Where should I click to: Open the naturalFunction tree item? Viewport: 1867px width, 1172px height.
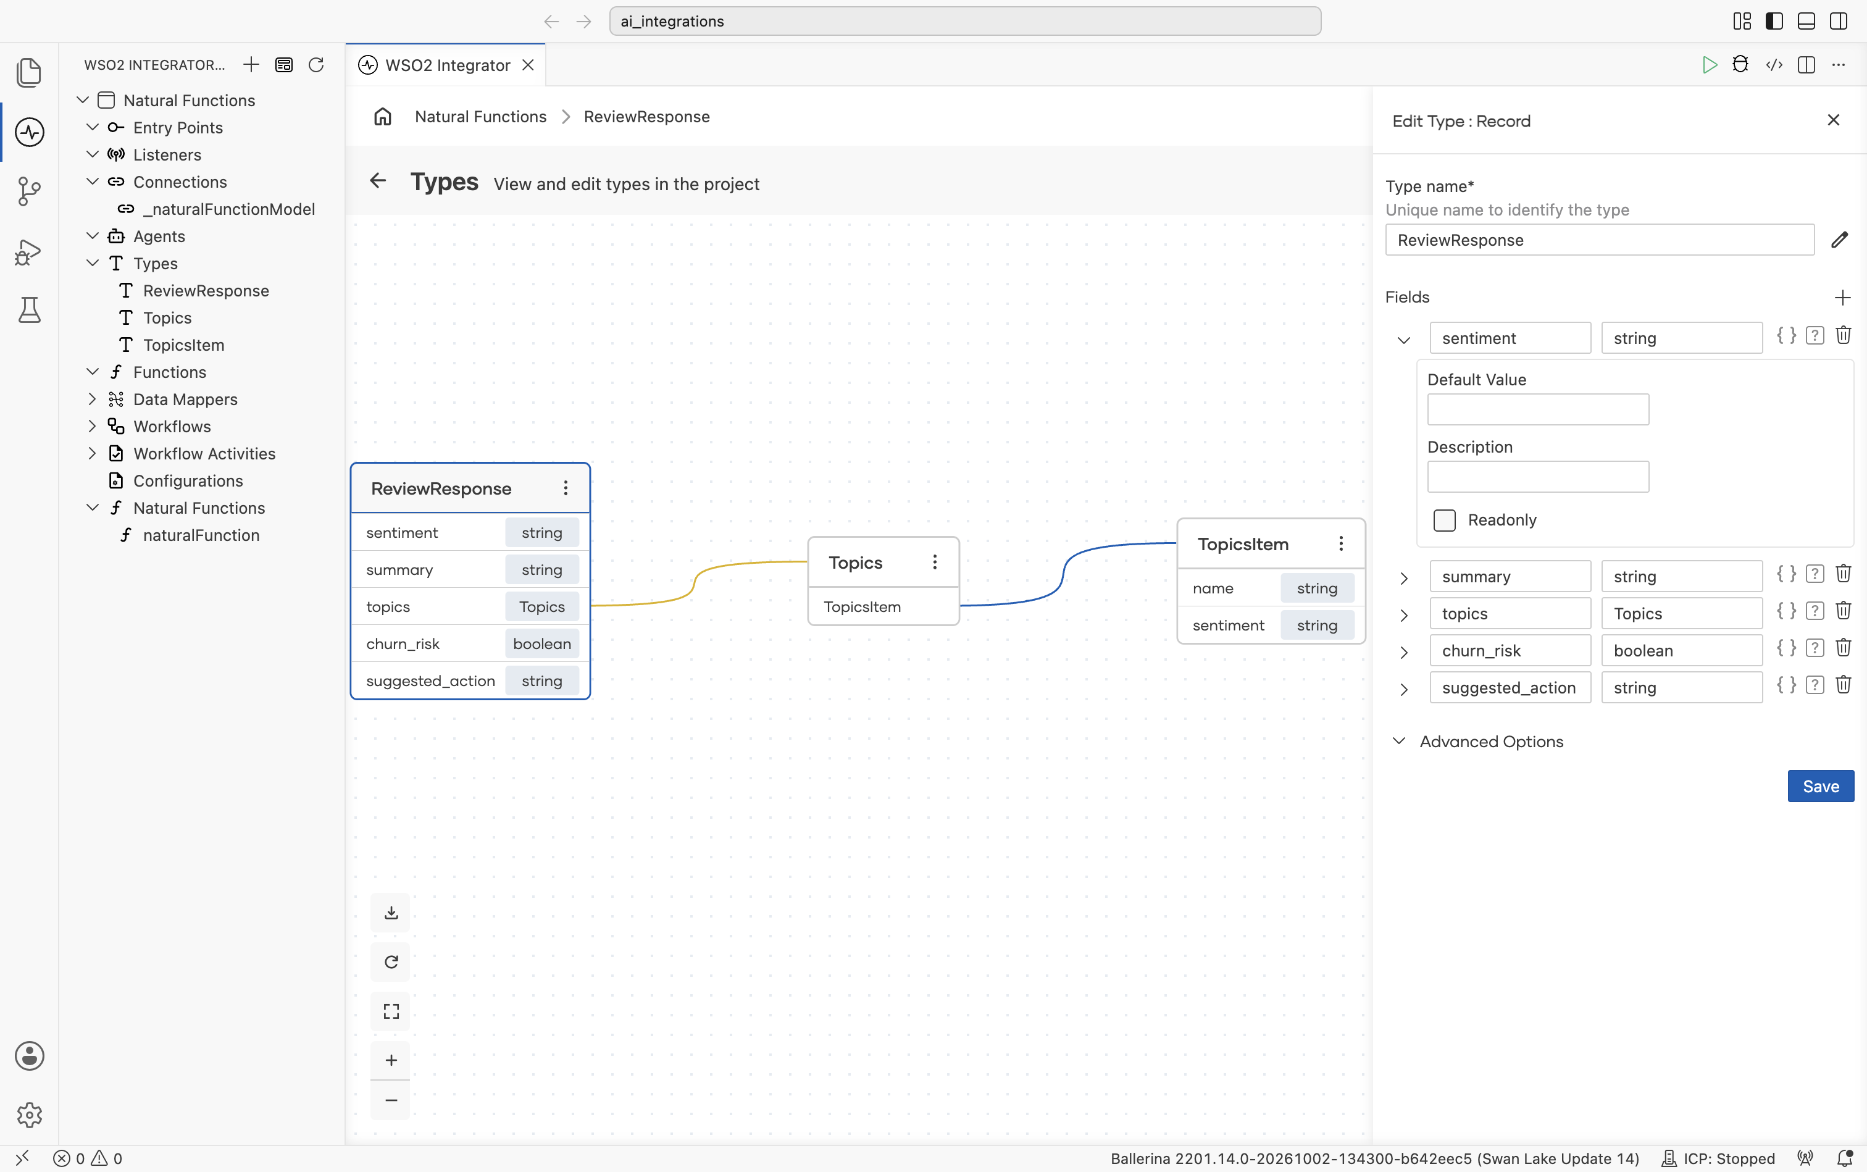pyautogui.click(x=201, y=535)
